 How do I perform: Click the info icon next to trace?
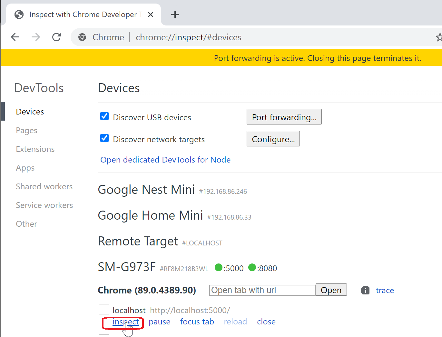(x=365, y=290)
